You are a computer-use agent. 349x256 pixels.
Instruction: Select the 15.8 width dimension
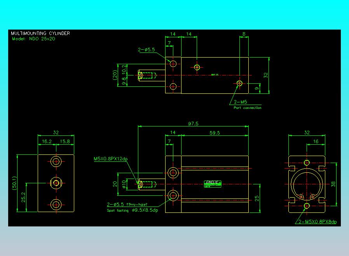click(x=65, y=142)
